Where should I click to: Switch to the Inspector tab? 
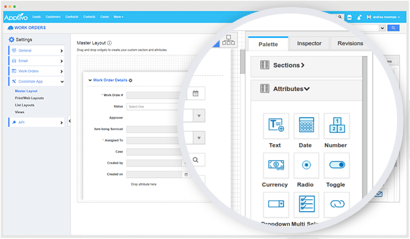point(309,43)
